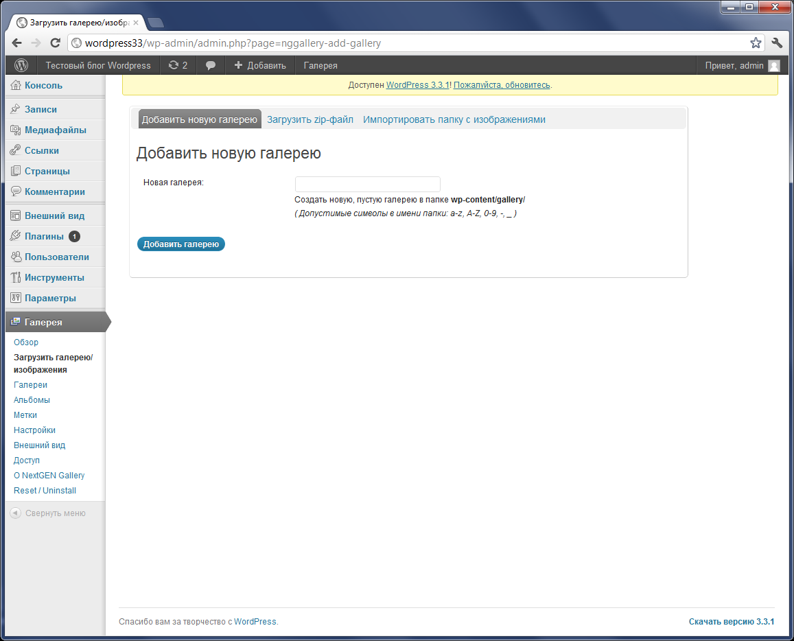Bookmark the page with the star icon

[756, 43]
